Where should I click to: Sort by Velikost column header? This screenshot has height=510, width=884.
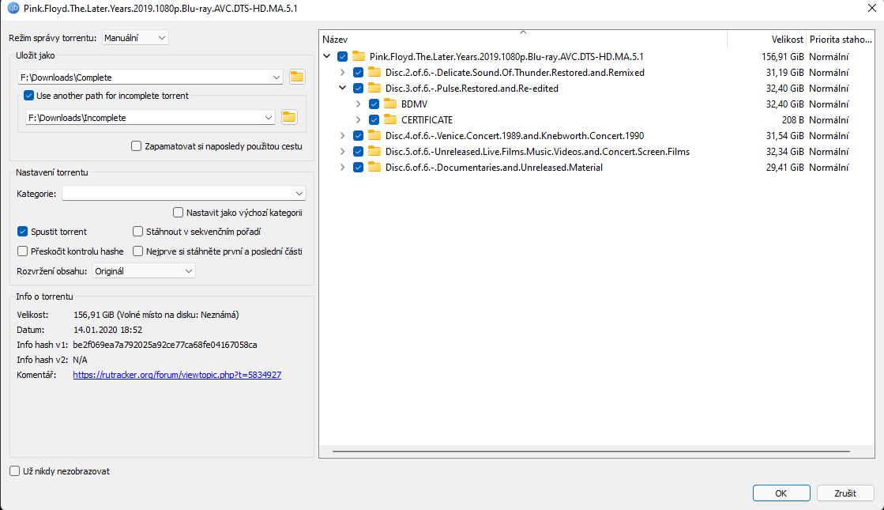pyautogui.click(x=767, y=39)
